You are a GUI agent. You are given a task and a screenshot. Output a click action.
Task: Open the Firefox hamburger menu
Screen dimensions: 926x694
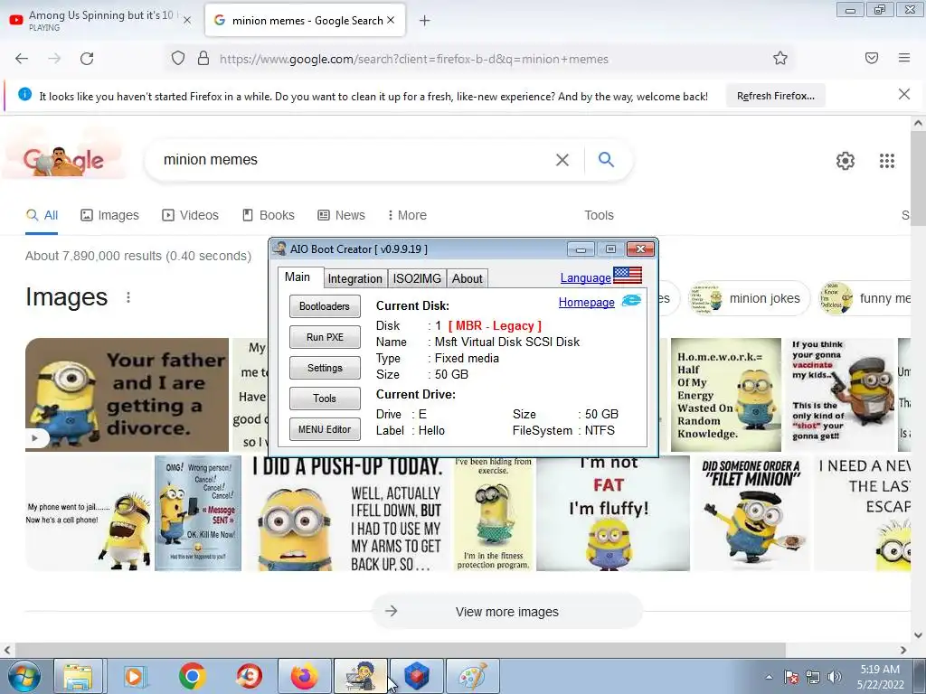click(x=904, y=58)
